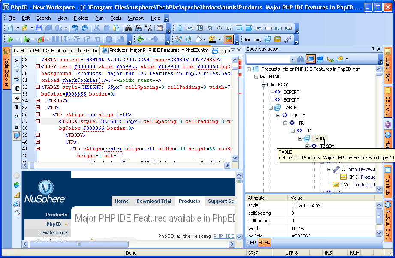Select the first SCRIPT node in navigator tree
This screenshot has height=258, width=395.
[x=291, y=92]
